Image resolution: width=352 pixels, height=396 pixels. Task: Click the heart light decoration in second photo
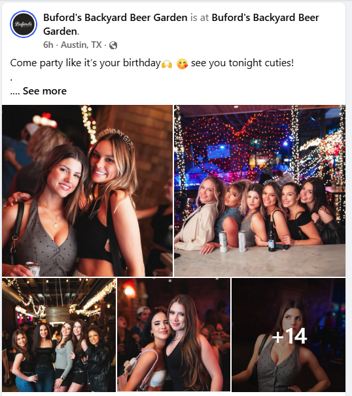point(236,143)
